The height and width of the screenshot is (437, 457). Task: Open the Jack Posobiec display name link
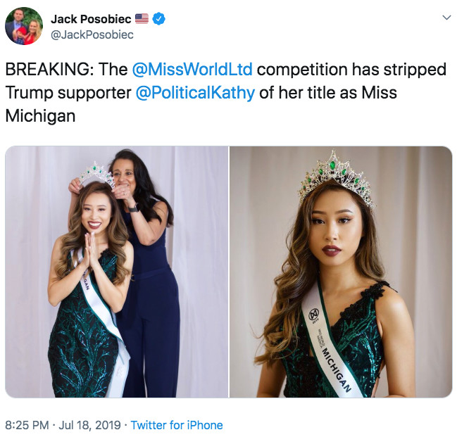[91, 19]
